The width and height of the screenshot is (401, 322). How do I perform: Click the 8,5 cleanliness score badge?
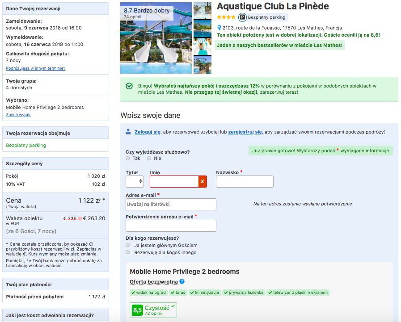(x=137, y=310)
